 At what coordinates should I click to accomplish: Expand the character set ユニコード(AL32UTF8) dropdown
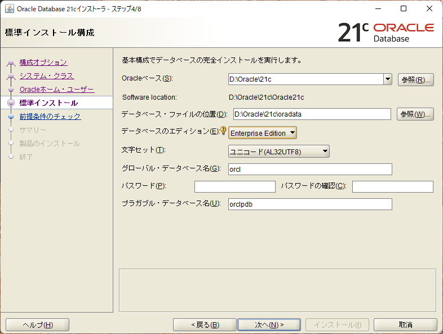(279, 152)
